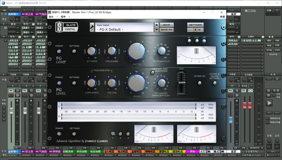Image resolution: width=282 pixels, height=160 pixels.
Task: Click the Slate Digital logo
Action: [x=67, y=27]
